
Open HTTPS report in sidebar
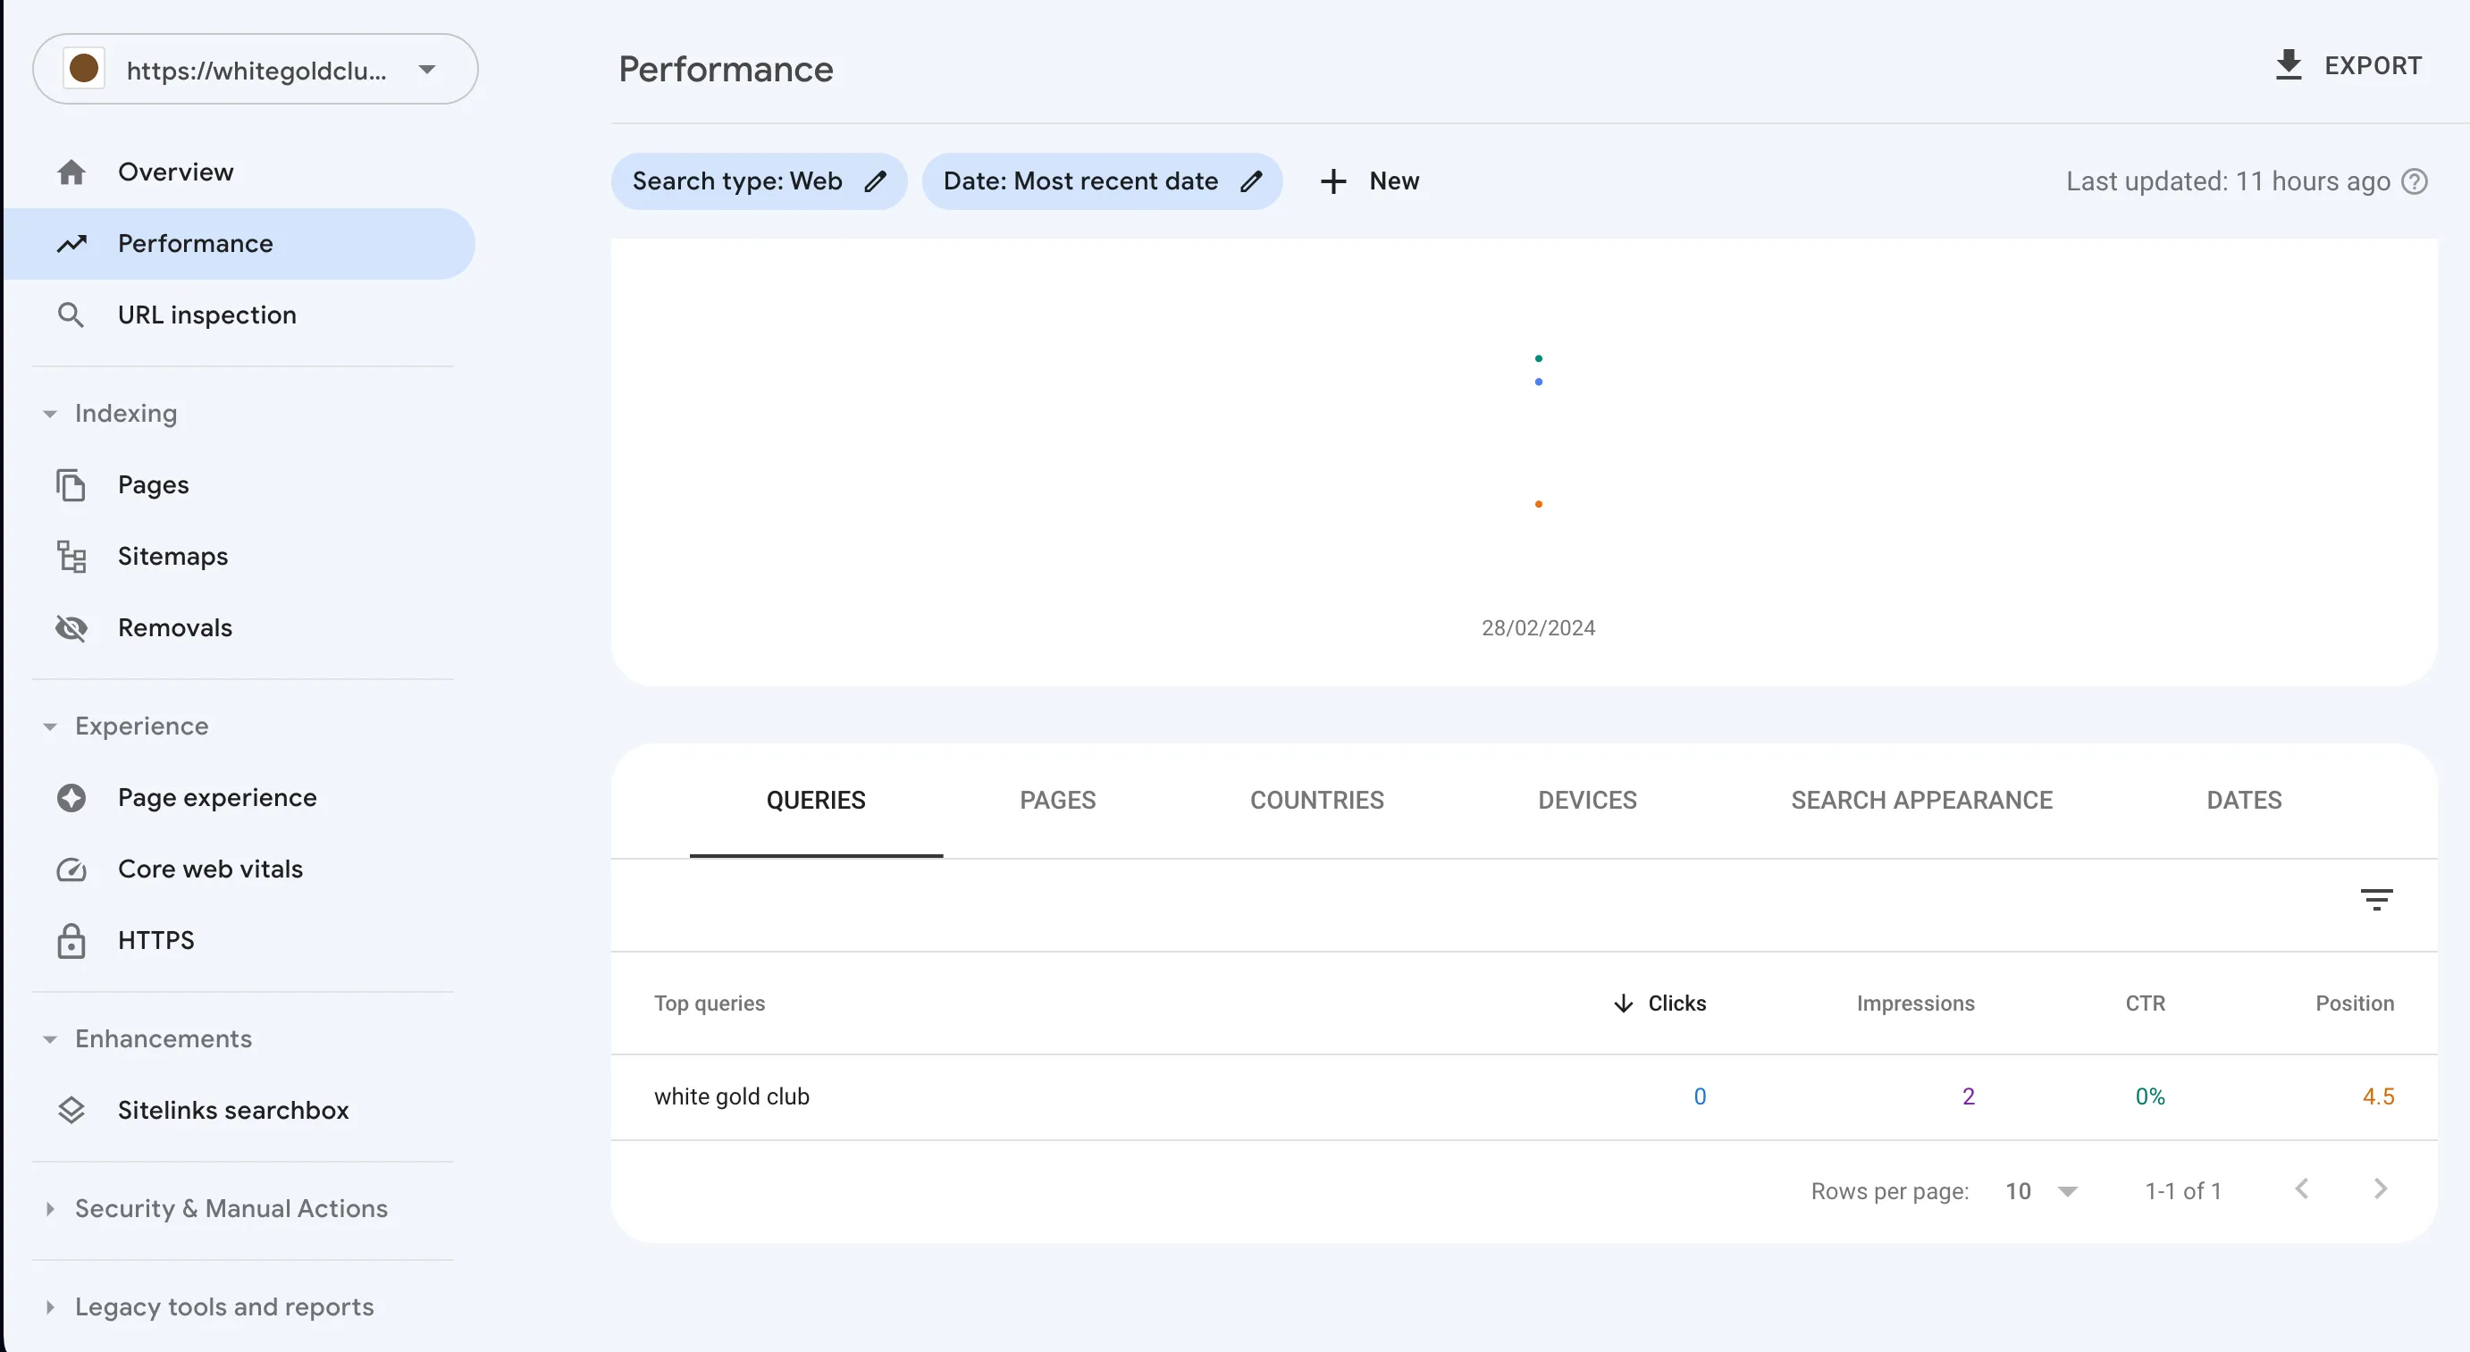(239, 941)
